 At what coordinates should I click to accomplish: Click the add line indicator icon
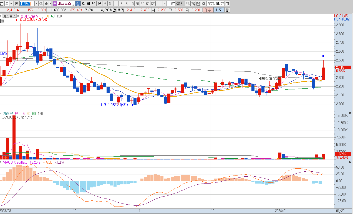click(193, 4)
